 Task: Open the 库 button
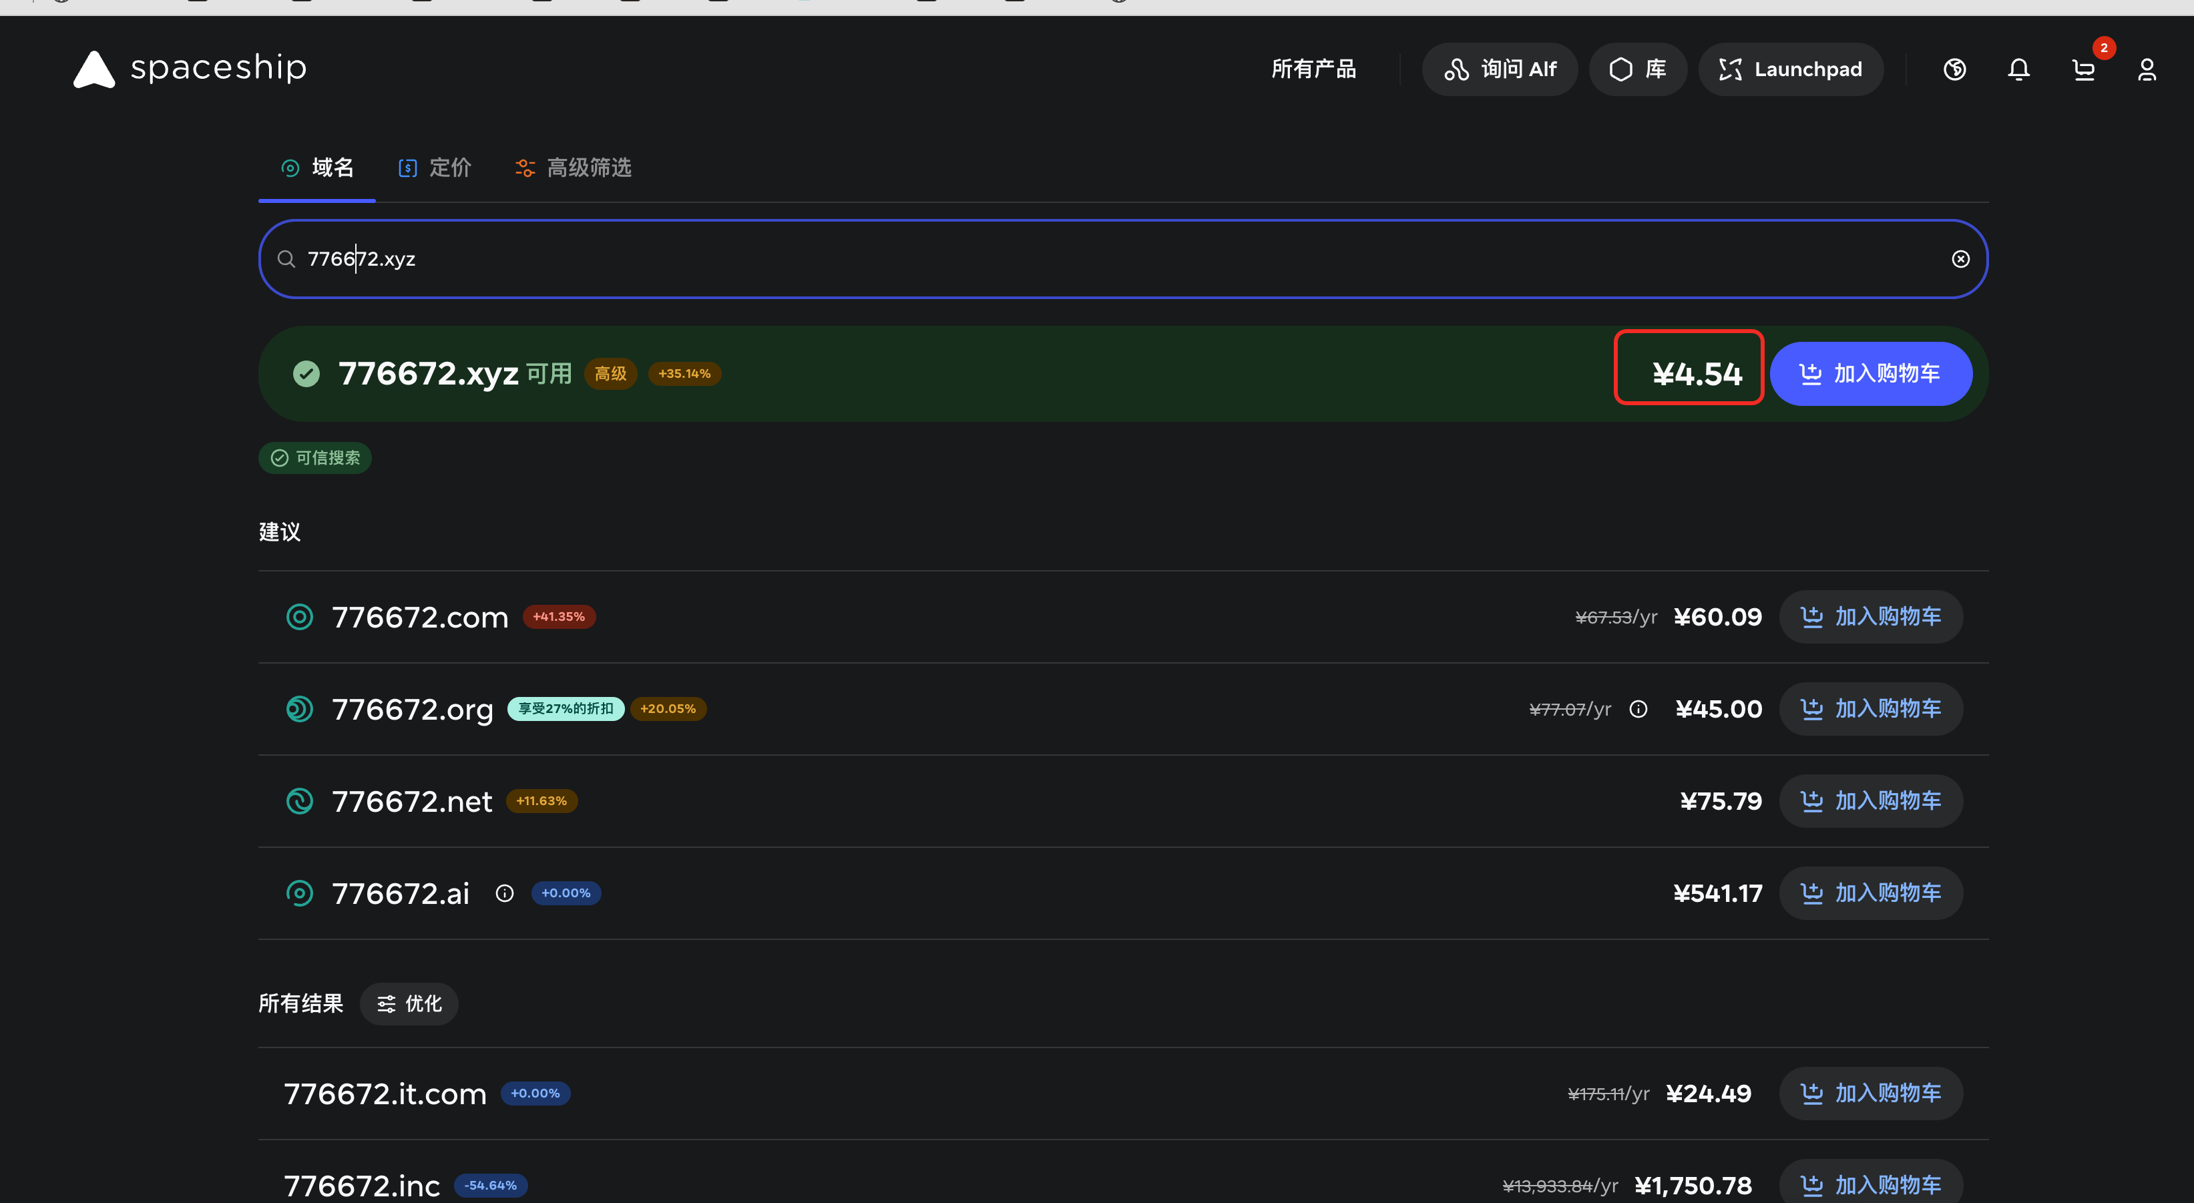[x=1638, y=69]
